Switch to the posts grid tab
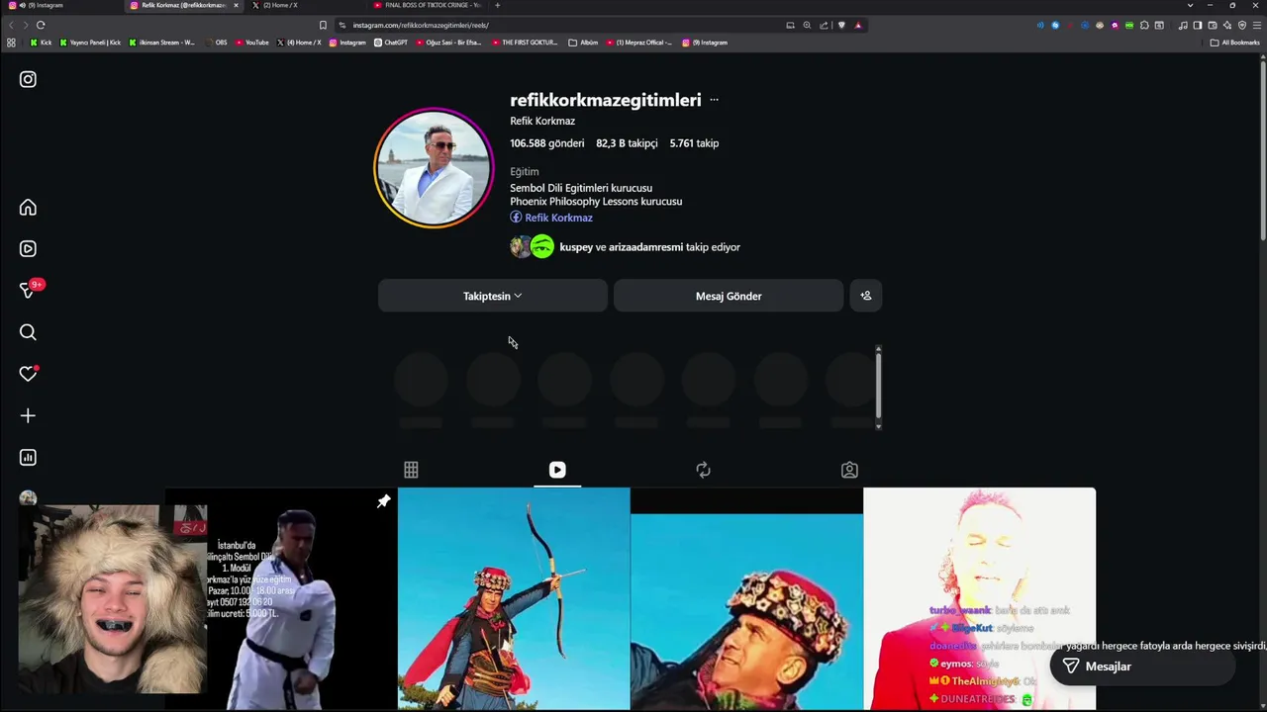This screenshot has width=1267, height=712. [x=411, y=470]
